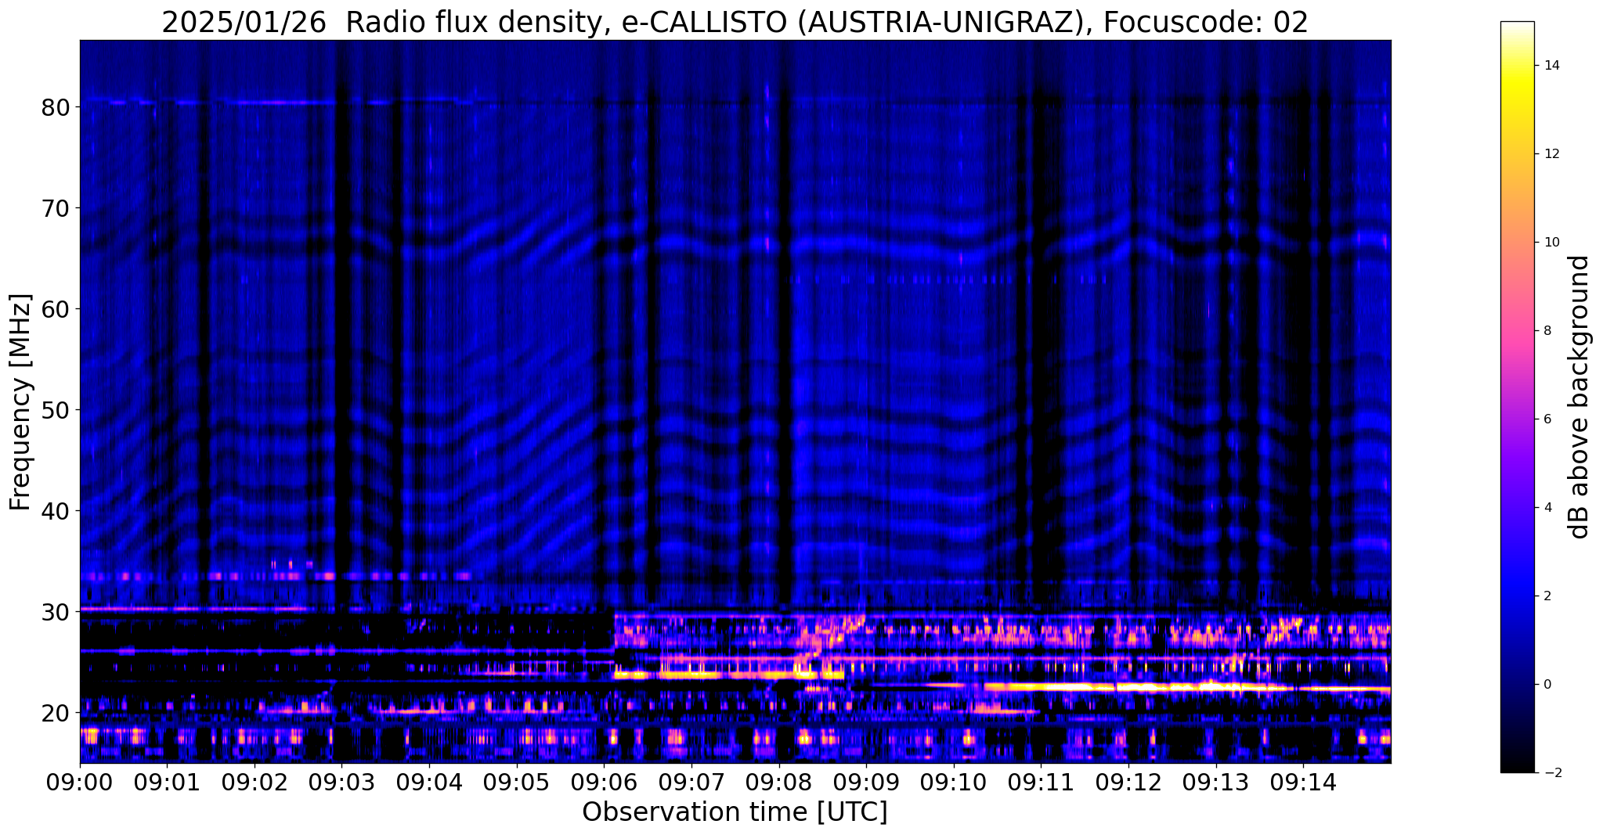Click the 09:14 time tick label
Viewport: 1603px width, 835px height.
coord(1303,782)
